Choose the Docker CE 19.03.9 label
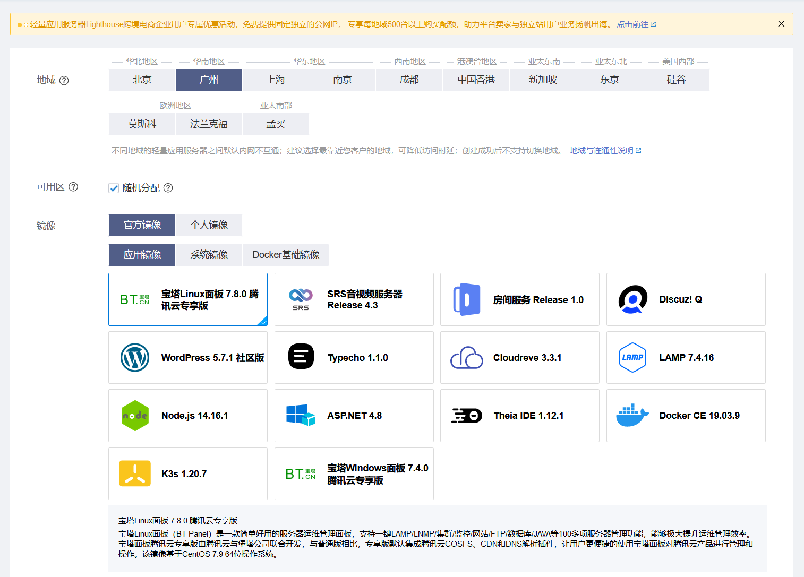The width and height of the screenshot is (804, 577). [x=699, y=416]
